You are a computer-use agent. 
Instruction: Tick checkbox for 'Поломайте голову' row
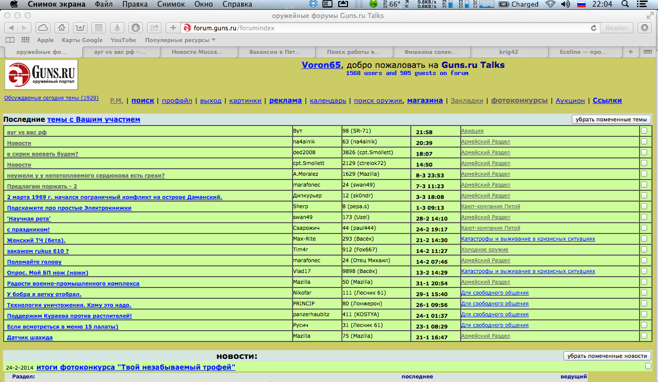tap(644, 260)
